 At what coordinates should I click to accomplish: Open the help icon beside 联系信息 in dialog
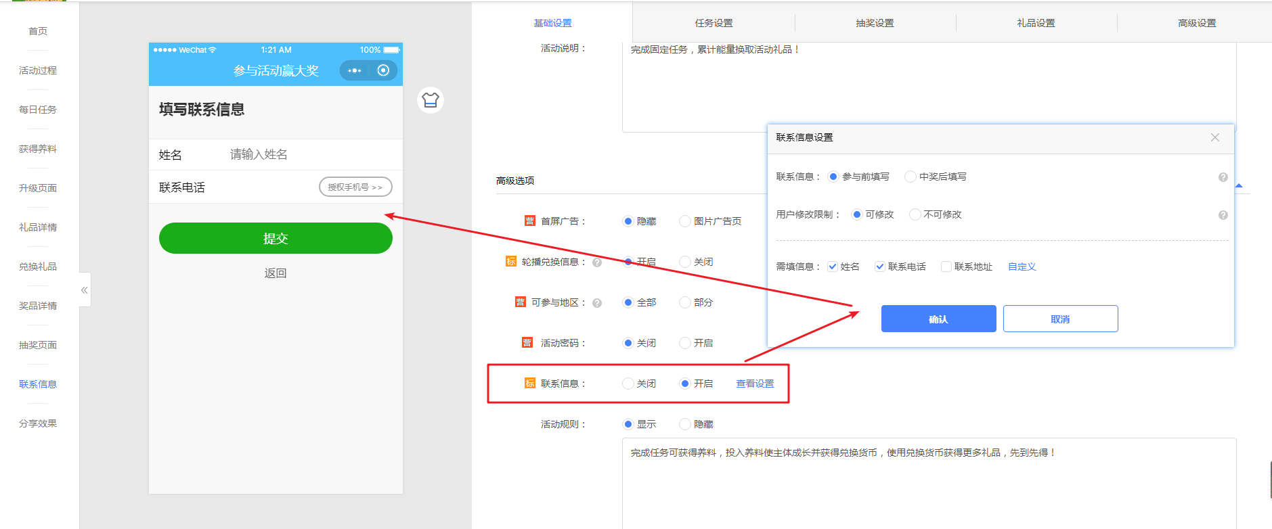(x=1223, y=177)
